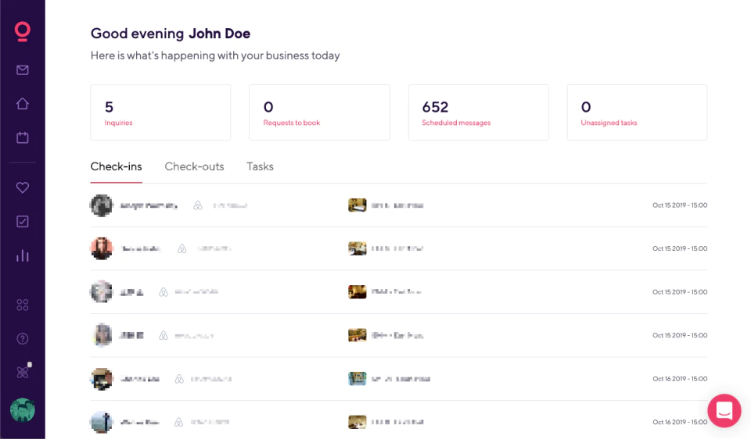Click the atom icon with notification dot
This screenshot has width=751, height=439.
coord(23,373)
